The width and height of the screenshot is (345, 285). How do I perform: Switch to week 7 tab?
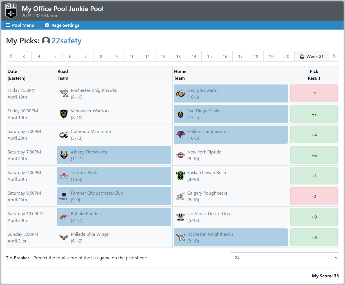(86, 56)
